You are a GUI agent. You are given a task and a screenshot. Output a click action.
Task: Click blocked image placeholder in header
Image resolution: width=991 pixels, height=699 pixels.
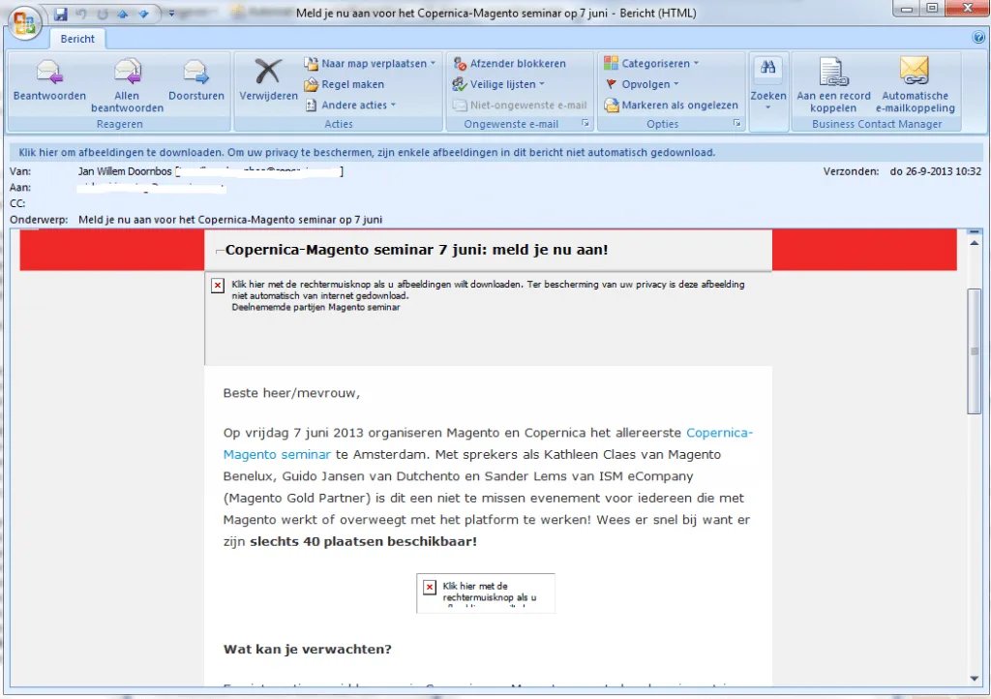pyautogui.click(x=488, y=319)
